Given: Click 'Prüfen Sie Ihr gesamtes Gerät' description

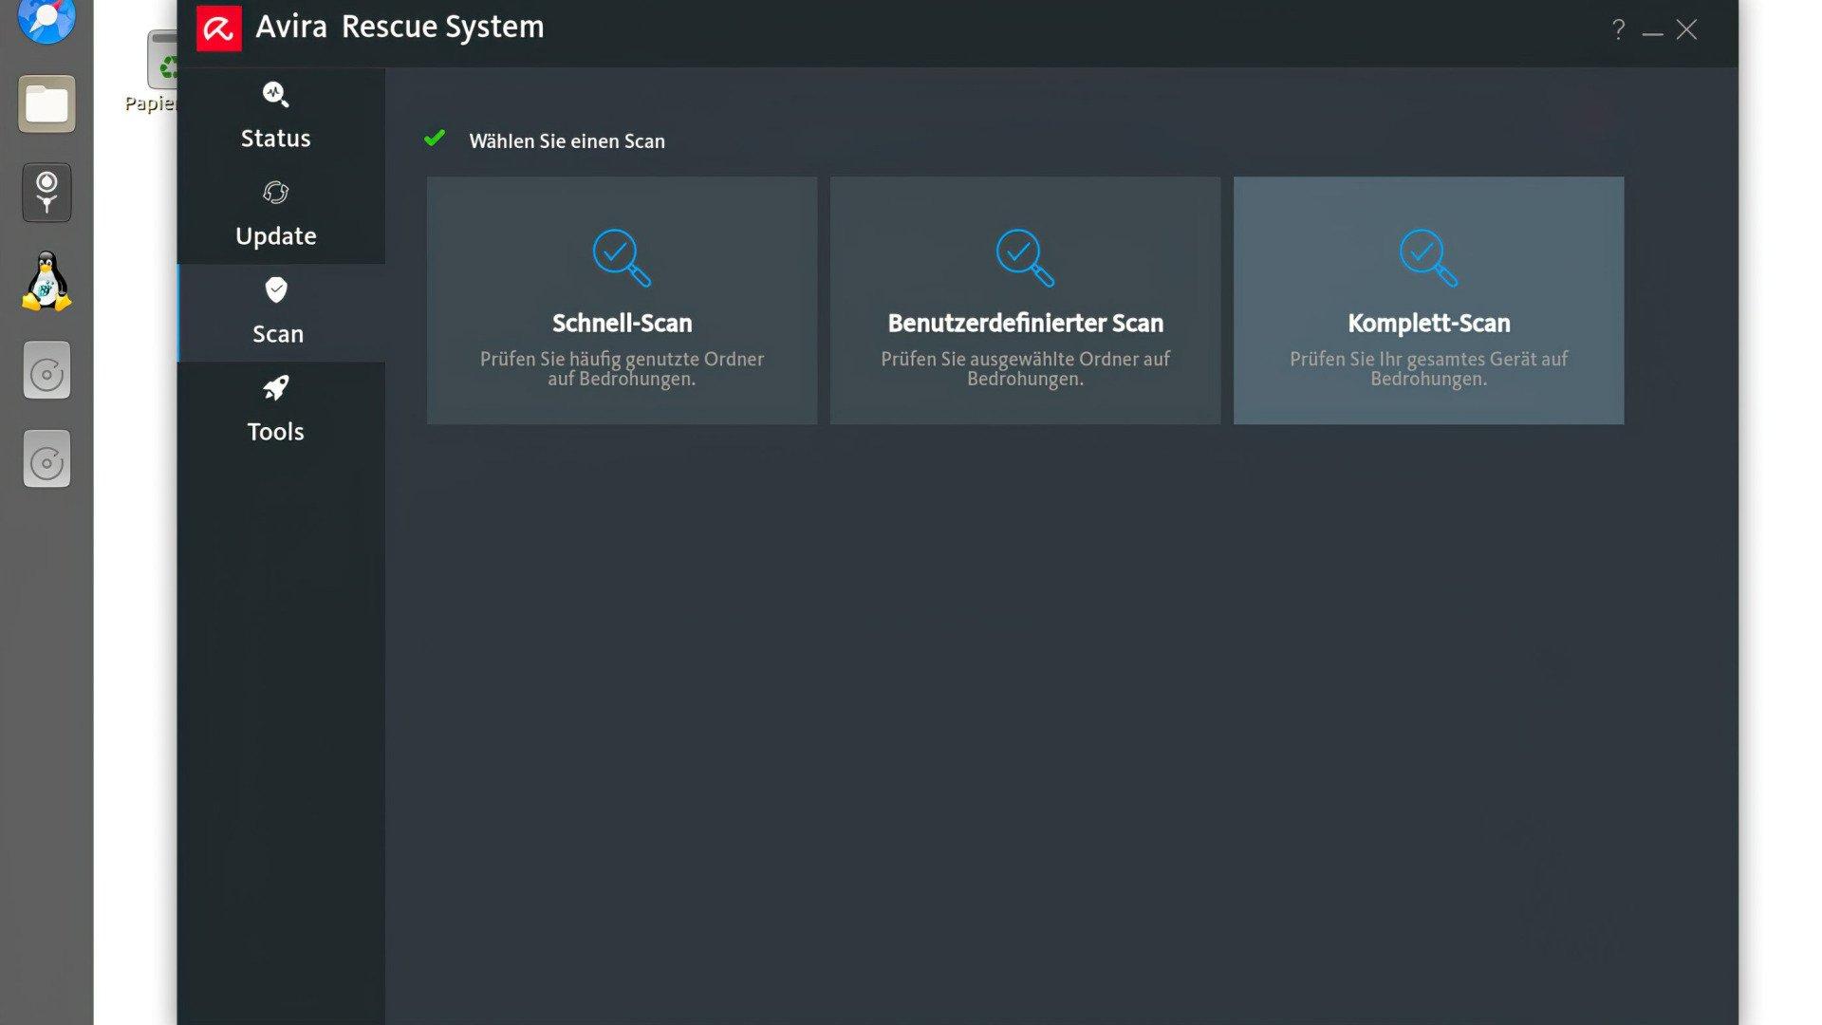Looking at the screenshot, I should coord(1428,368).
